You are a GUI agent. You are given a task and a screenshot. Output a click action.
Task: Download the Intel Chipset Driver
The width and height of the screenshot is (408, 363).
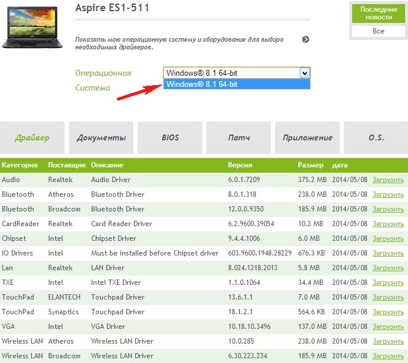pyautogui.click(x=388, y=238)
